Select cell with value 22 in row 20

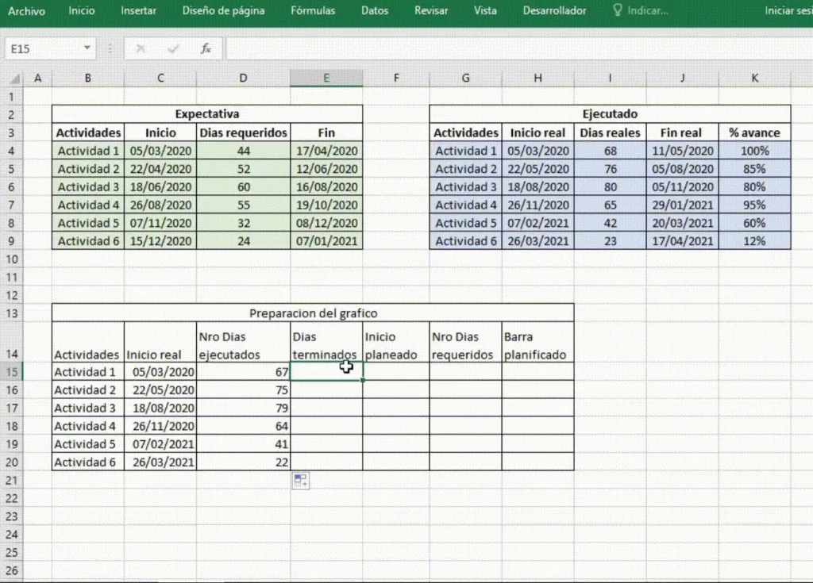pyautogui.click(x=243, y=462)
